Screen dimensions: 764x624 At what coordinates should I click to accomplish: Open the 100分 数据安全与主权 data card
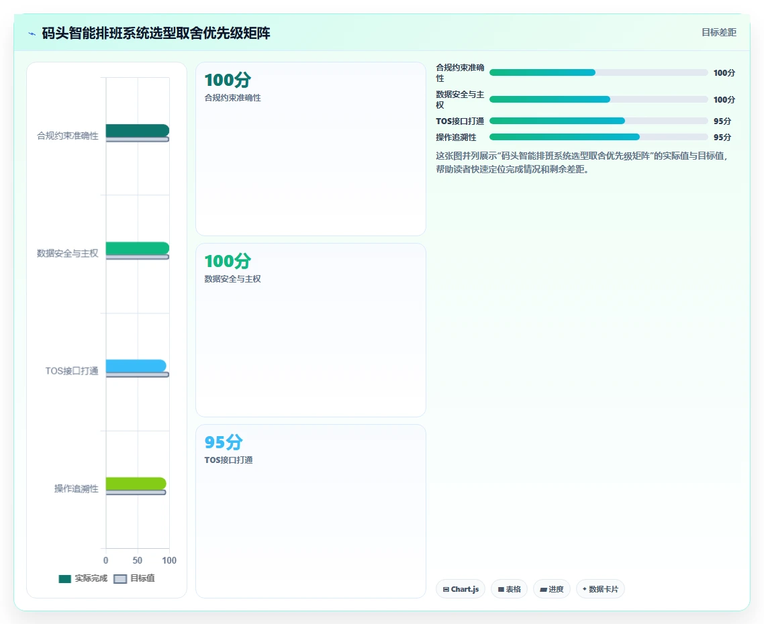(x=311, y=330)
